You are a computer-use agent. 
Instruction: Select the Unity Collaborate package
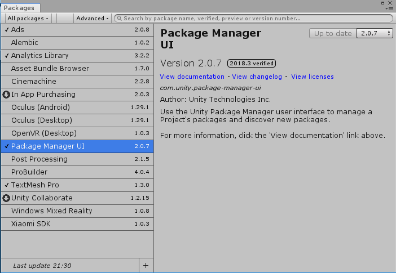(x=77, y=198)
